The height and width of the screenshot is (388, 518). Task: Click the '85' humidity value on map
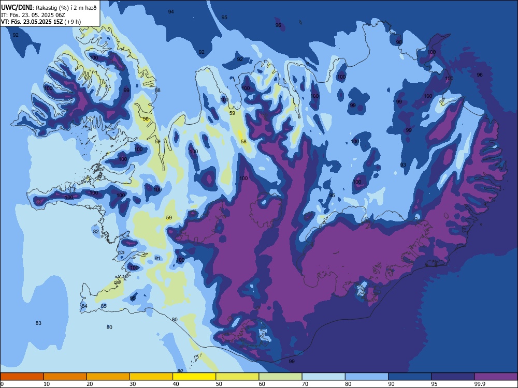point(104,306)
